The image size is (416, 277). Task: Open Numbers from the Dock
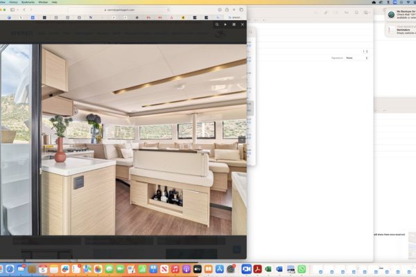(x=142, y=269)
